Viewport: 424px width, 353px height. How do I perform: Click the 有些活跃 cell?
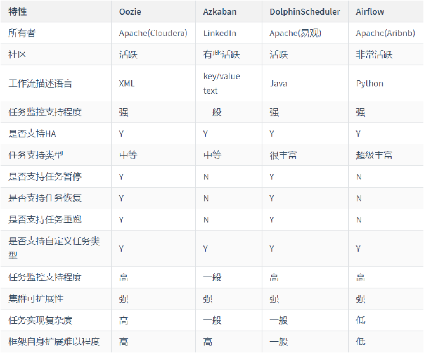tap(221, 55)
